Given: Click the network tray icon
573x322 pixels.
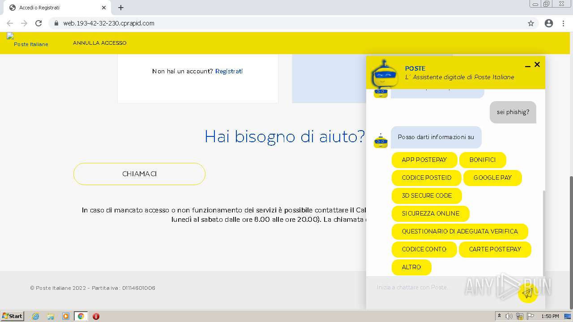Looking at the screenshot, I should click(x=520, y=316).
